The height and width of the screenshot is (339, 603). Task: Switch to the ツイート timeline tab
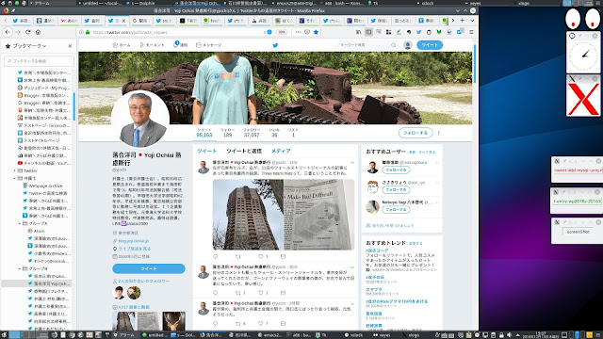coord(207,151)
